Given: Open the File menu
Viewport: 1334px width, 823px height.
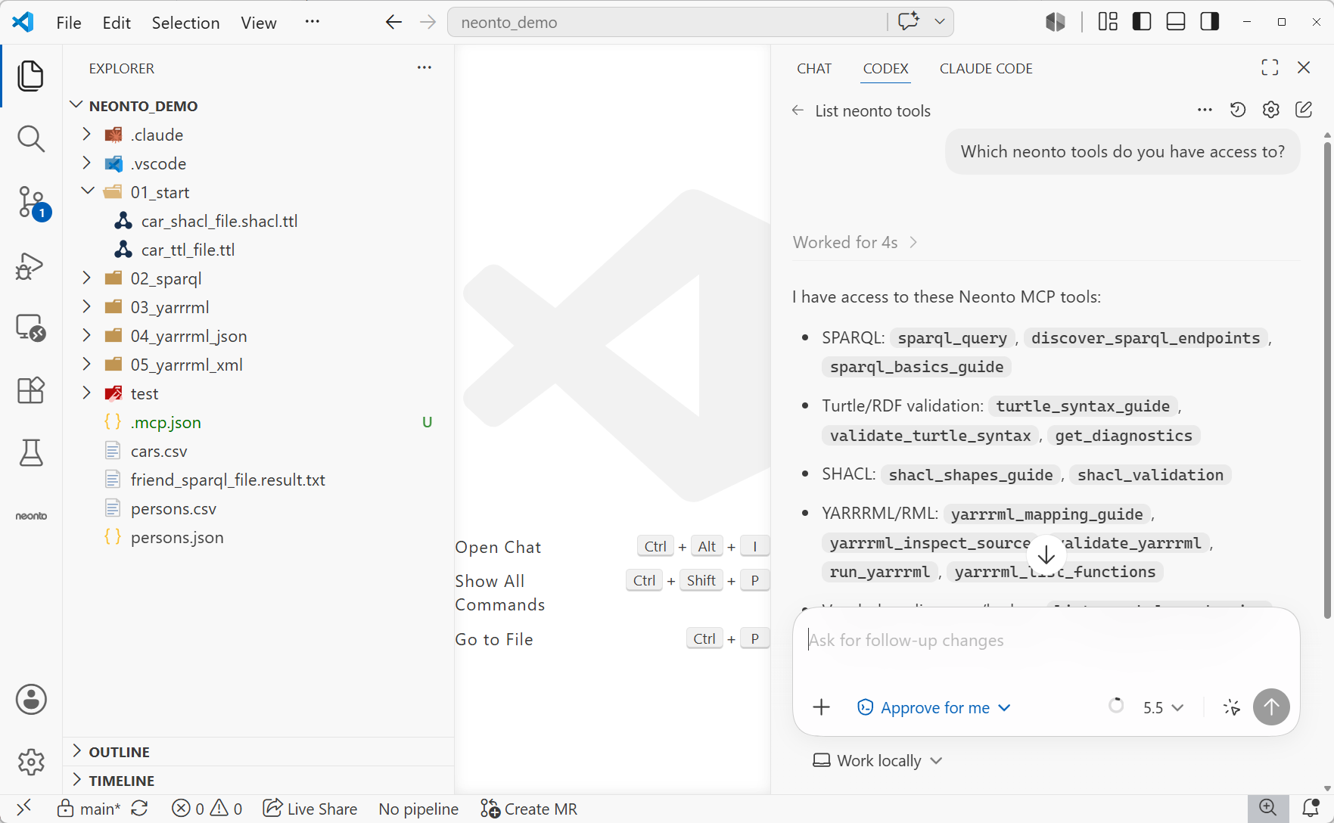Looking at the screenshot, I should tap(69, 23).
